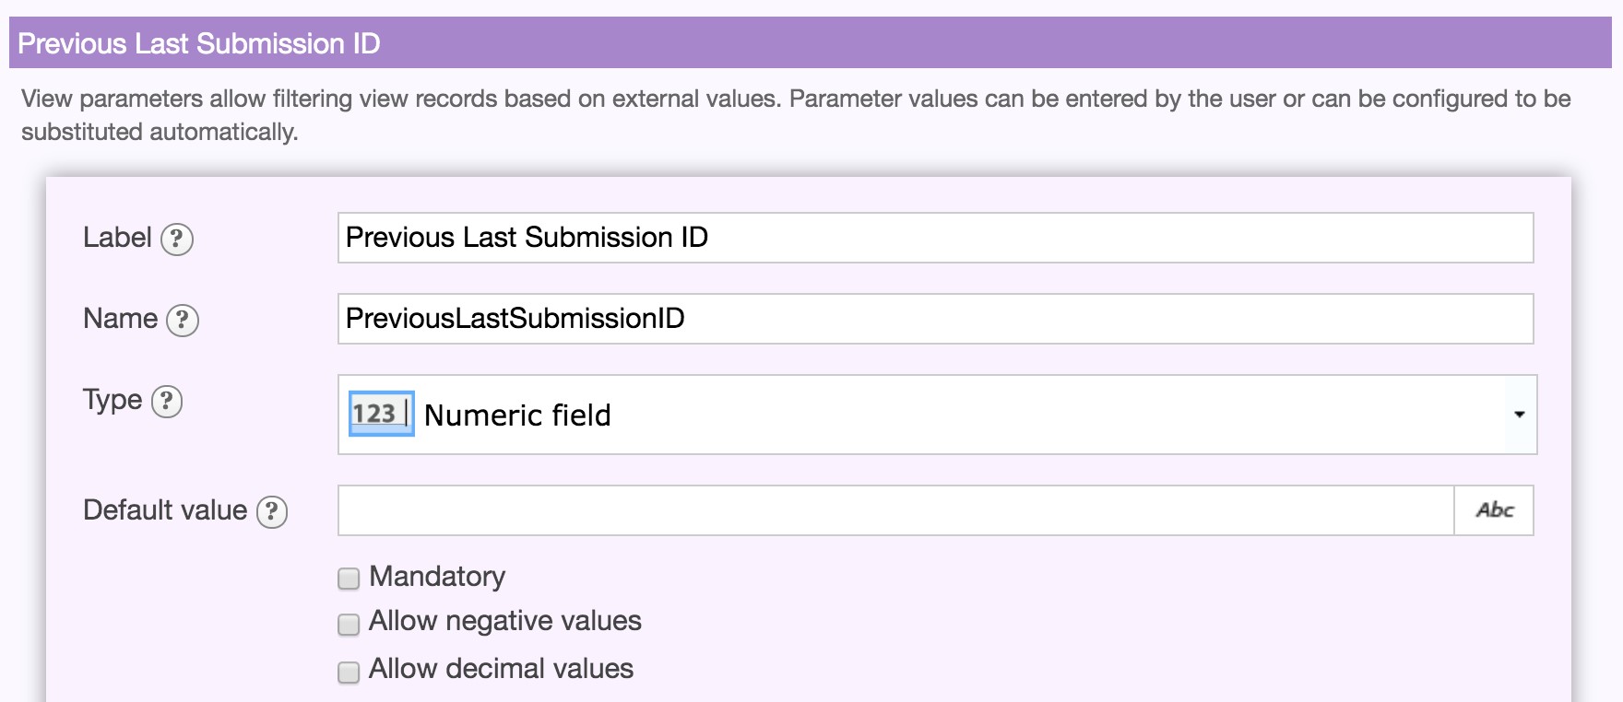
Task: Click the Mandatory label text
Action: click(435, 576)
